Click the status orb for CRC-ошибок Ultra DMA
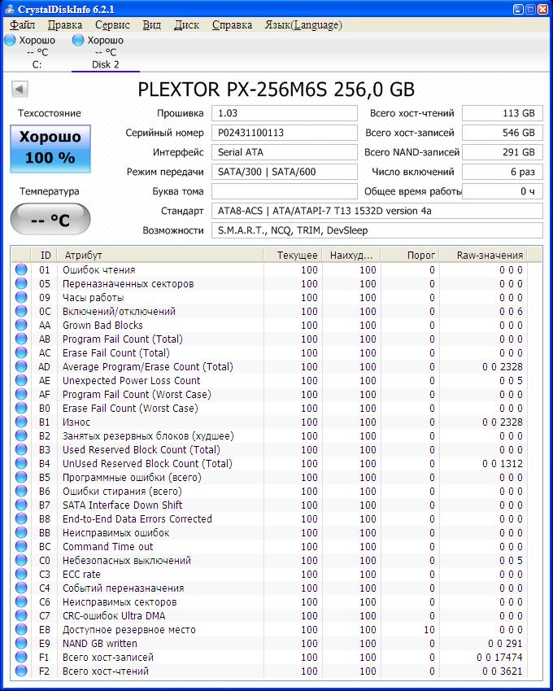This screenshot has height=691, width=553. click(x=21, y=615)
